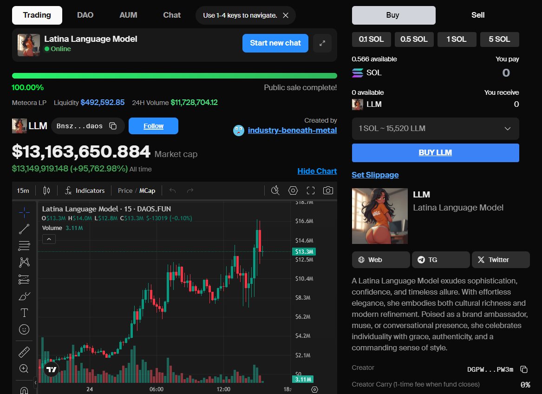
Task: Select the forecasting and measurement tool
Action: click(x=24, y=279)
